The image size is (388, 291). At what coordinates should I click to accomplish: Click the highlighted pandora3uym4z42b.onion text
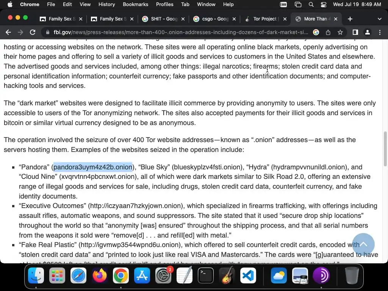[x=93, y=167]
